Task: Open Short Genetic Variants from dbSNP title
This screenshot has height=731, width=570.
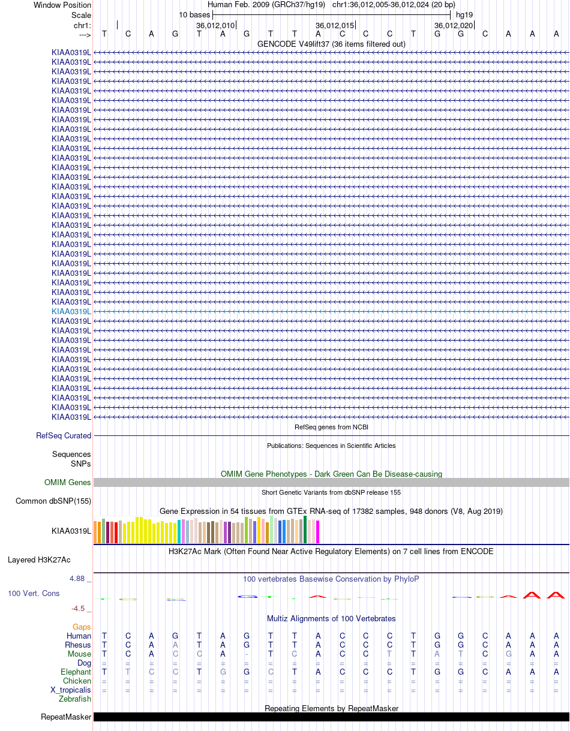Action: pos(331,492)
